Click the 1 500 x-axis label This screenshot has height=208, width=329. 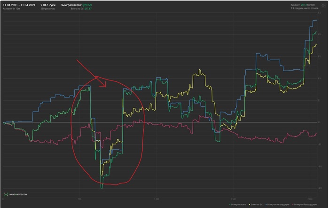[233, 199]
